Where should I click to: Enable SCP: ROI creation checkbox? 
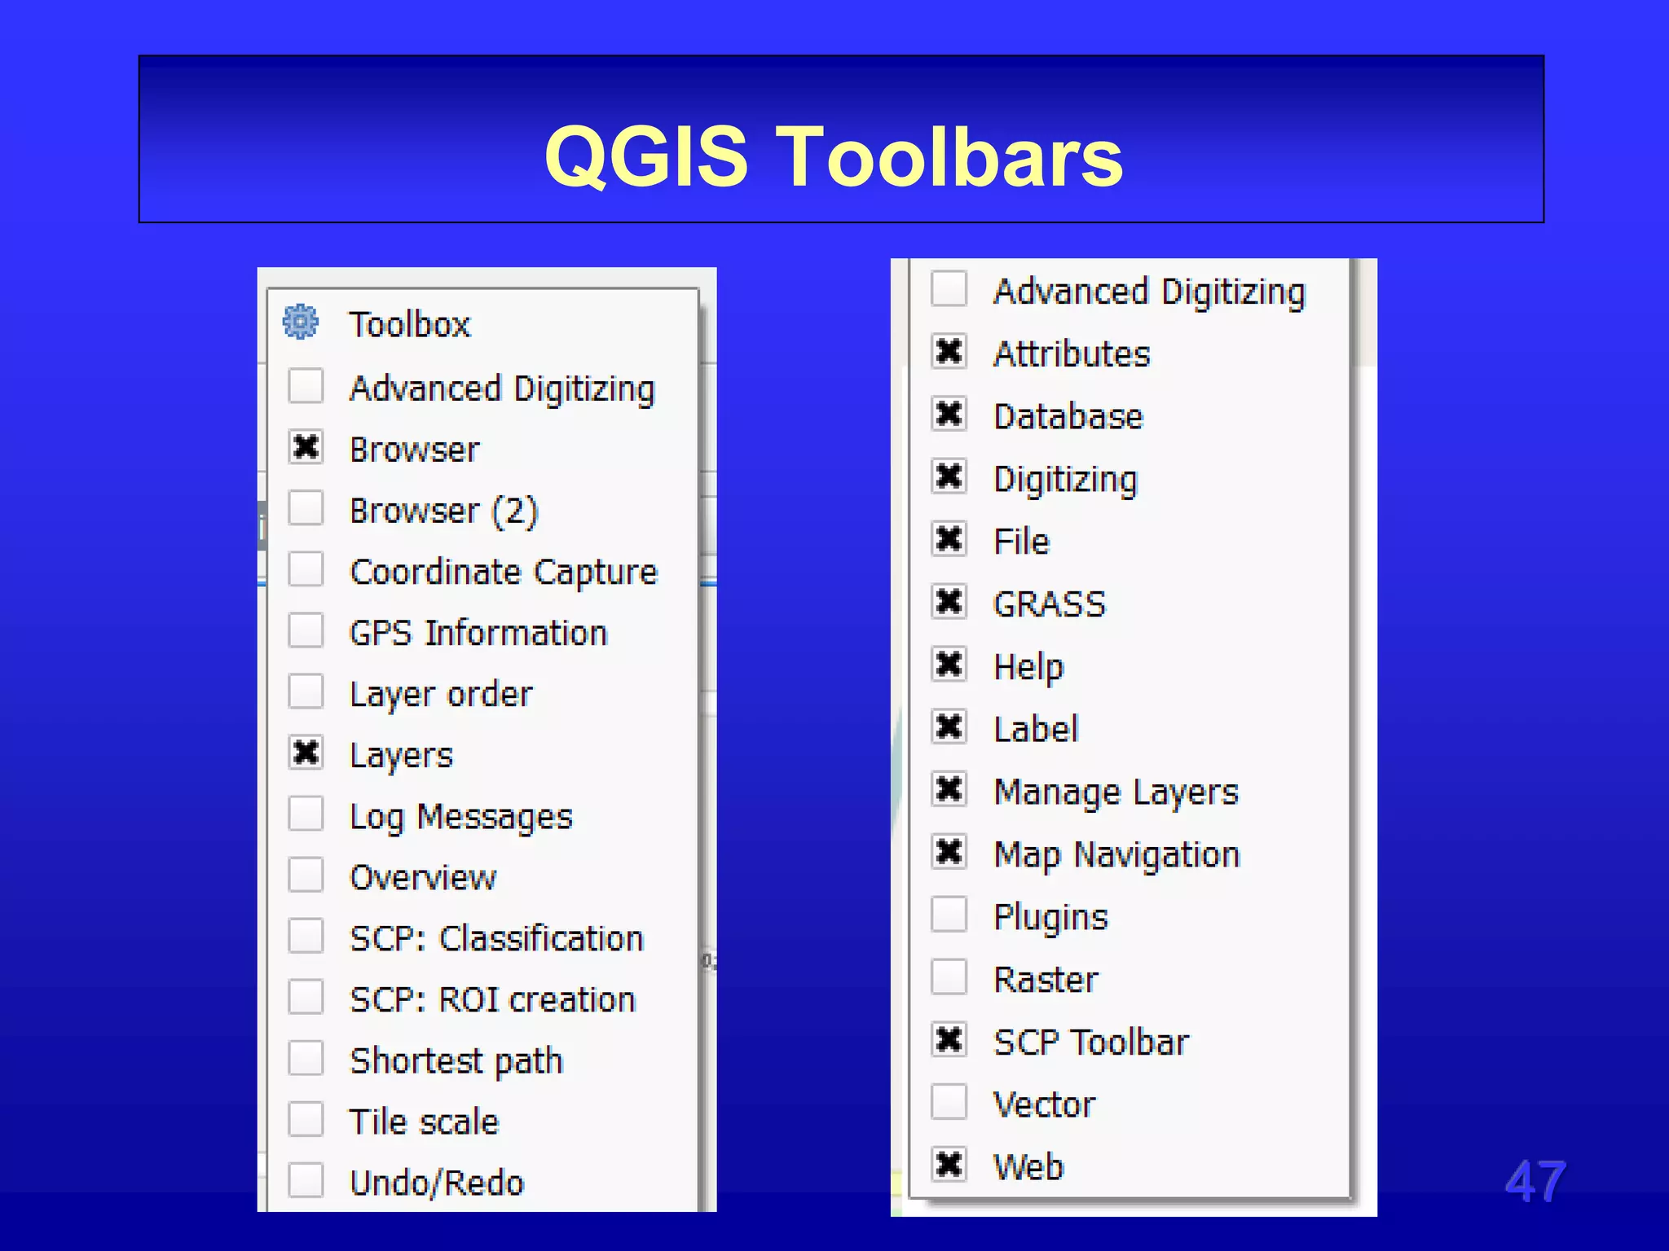point(306,996)
